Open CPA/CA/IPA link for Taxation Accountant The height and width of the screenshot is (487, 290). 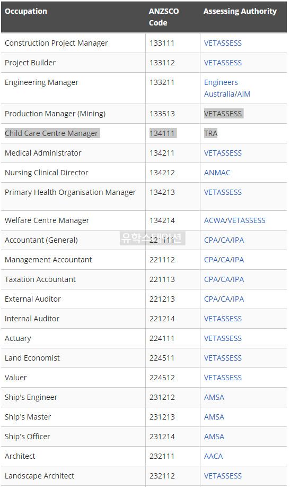click(224, 279)
